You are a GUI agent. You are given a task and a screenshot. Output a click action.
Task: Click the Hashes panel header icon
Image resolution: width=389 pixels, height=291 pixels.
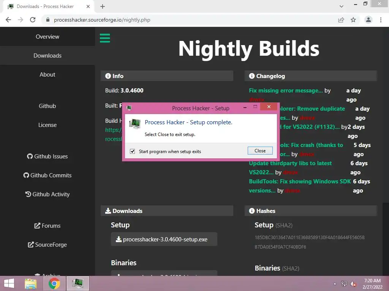[252, 211]
